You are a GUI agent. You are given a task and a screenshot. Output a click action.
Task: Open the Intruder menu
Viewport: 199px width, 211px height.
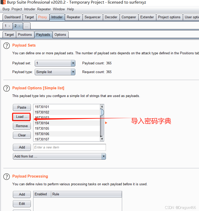pyautogui.click(x=30, y=9)
